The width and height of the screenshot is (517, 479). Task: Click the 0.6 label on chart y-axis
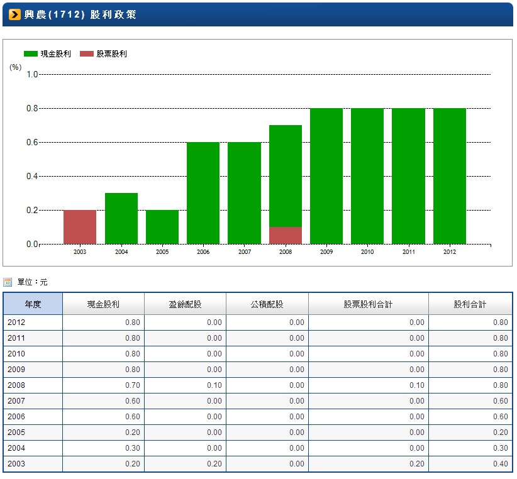coord(32,142)
